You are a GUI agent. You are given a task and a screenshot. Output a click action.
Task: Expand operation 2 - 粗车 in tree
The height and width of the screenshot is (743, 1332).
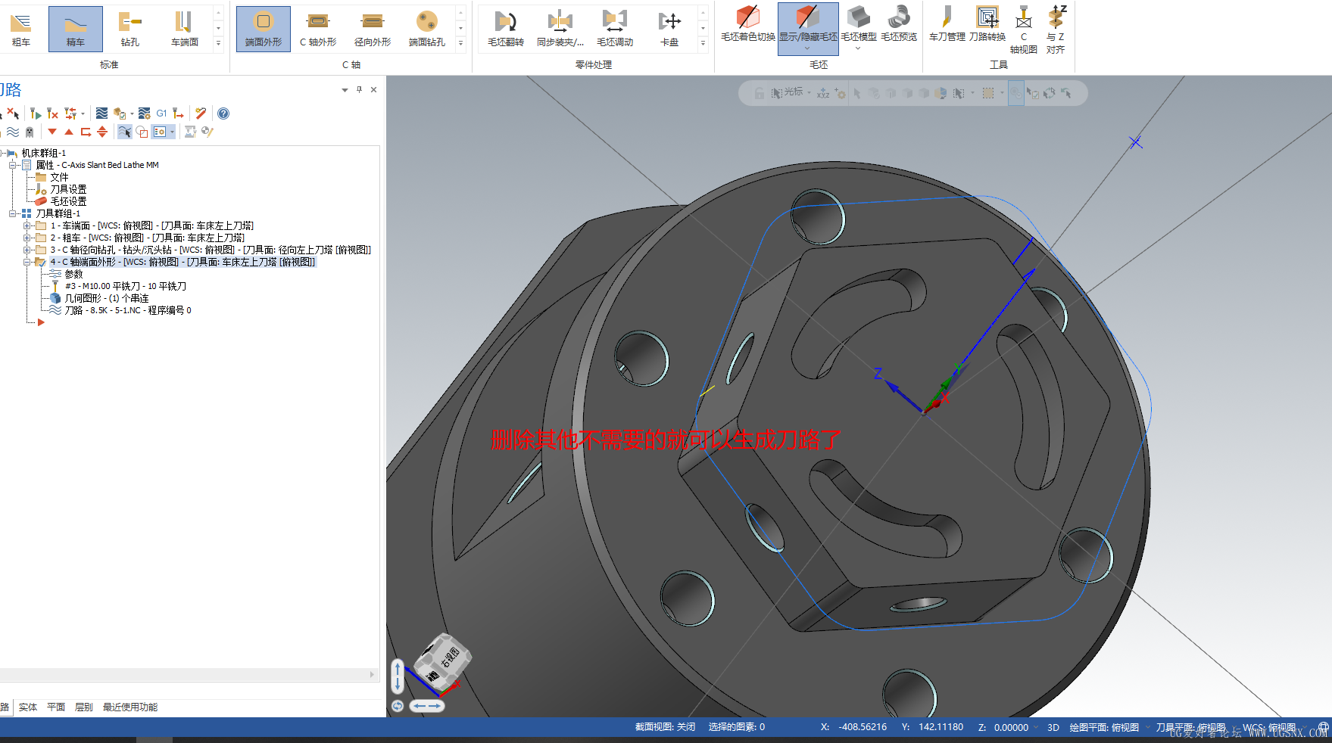click(x=27, y=238)
